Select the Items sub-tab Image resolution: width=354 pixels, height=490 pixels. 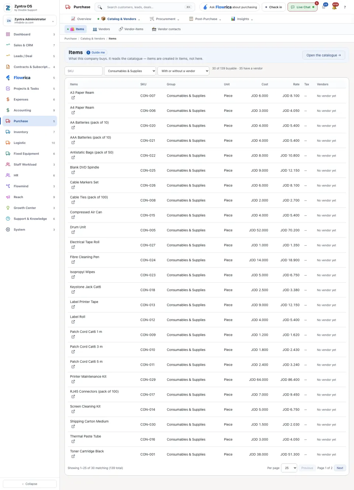pyautogui.click(x=76, y=29)
